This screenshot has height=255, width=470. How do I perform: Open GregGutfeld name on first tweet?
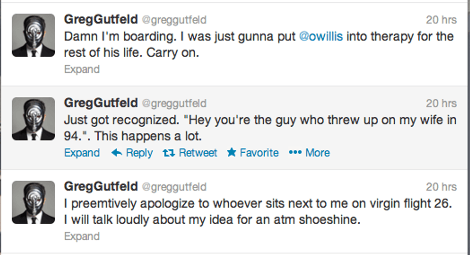click(x=101, y=20)
